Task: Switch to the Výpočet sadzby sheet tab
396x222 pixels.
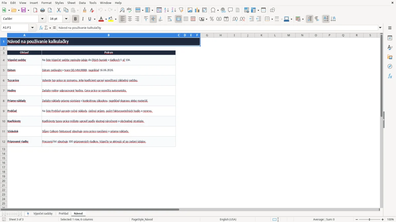Action: point(43,214)
